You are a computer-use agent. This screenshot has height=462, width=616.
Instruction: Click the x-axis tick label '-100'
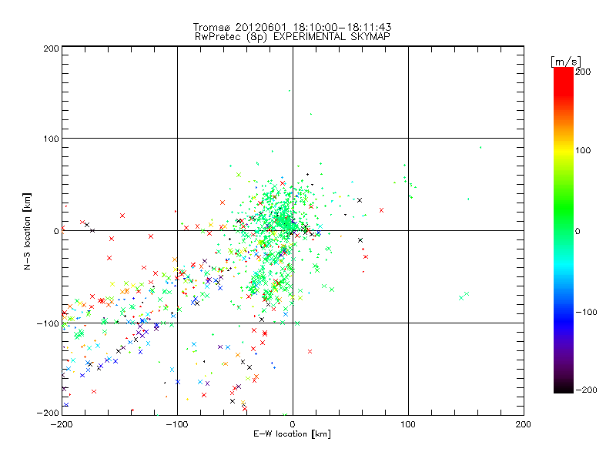point(177,424)
